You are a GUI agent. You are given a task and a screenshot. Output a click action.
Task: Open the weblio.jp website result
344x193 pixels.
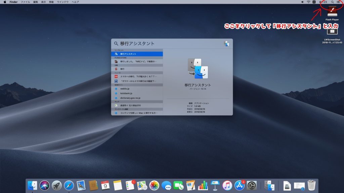(137, 88)
